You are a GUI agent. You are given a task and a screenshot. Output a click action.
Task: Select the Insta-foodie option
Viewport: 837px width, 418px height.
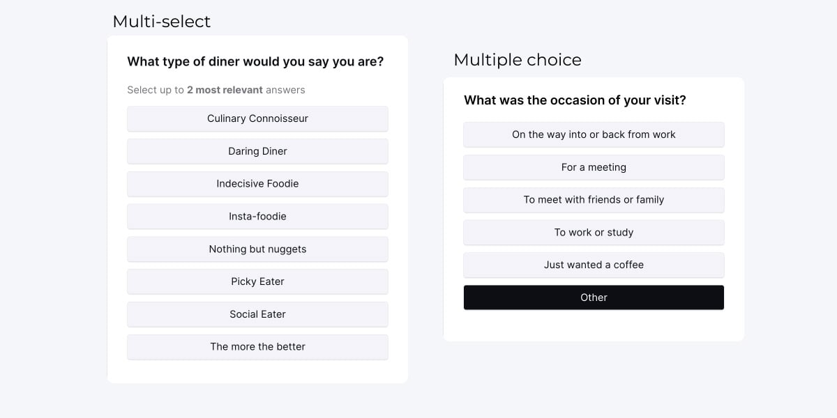click(x=257, y=217)
